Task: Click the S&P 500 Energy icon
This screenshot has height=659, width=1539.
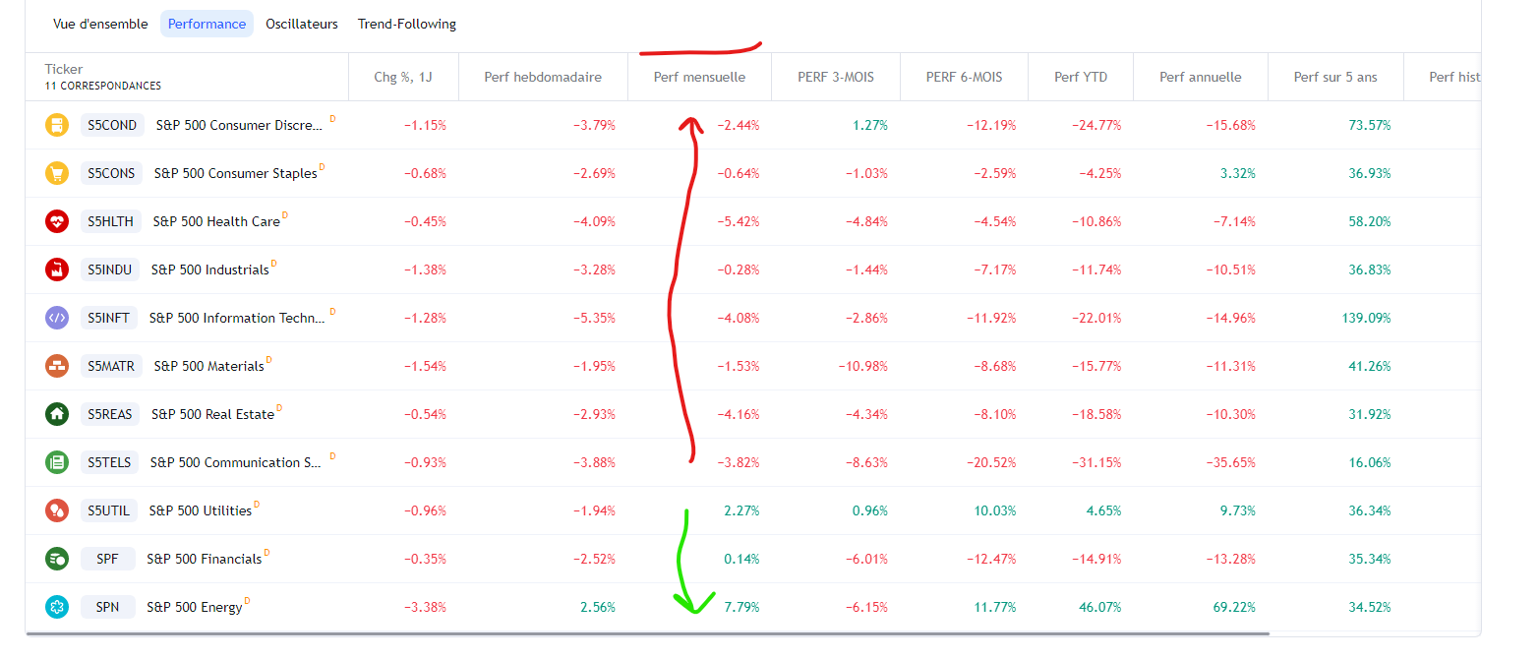Action: 57,607
